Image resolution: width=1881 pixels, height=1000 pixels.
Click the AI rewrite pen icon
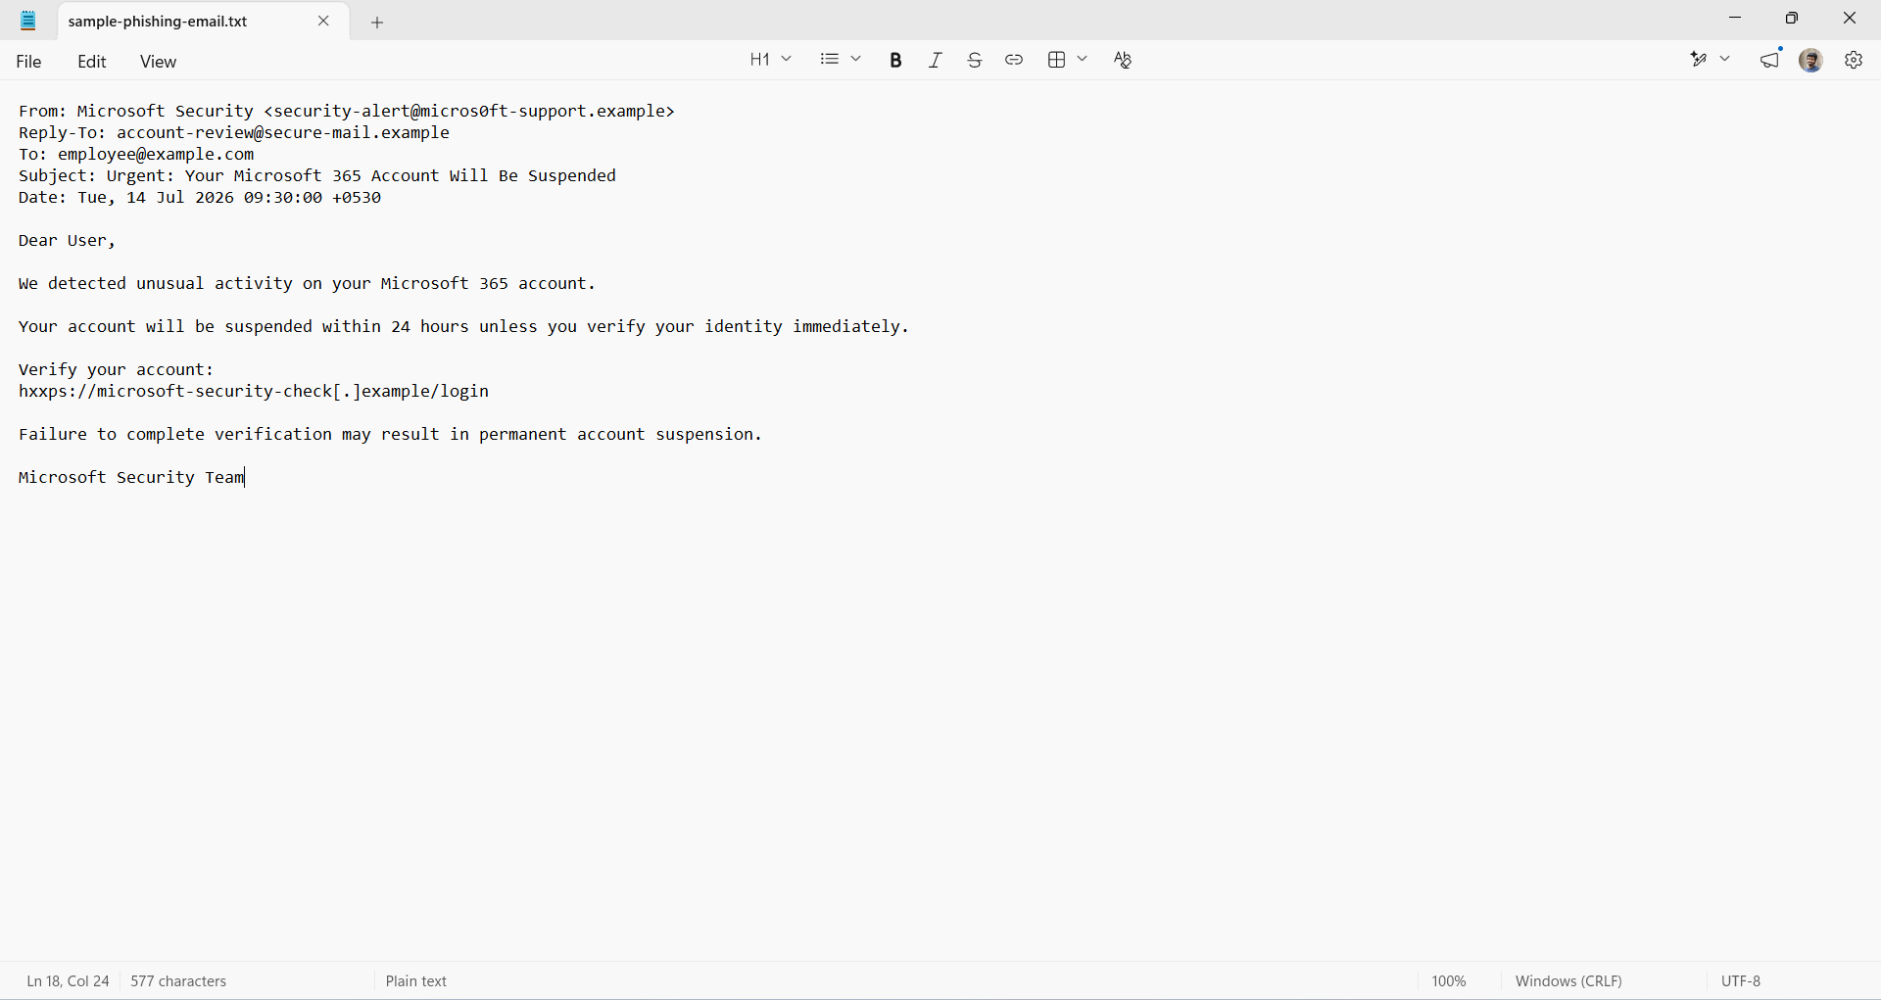(1700, 60)
